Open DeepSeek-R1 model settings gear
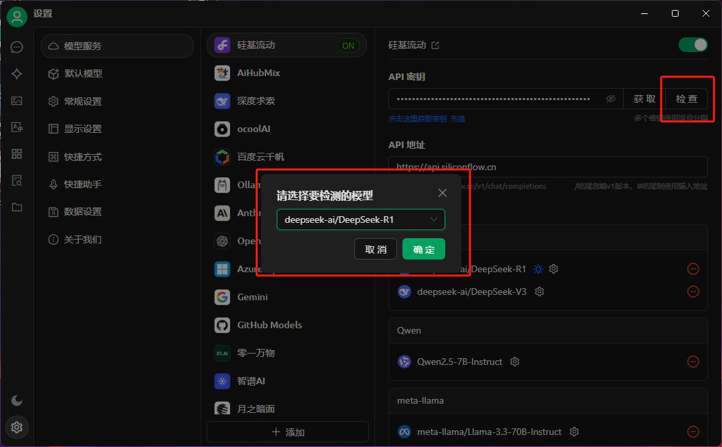The height and width of the screenshot is (447, 722). coord(554,270)
